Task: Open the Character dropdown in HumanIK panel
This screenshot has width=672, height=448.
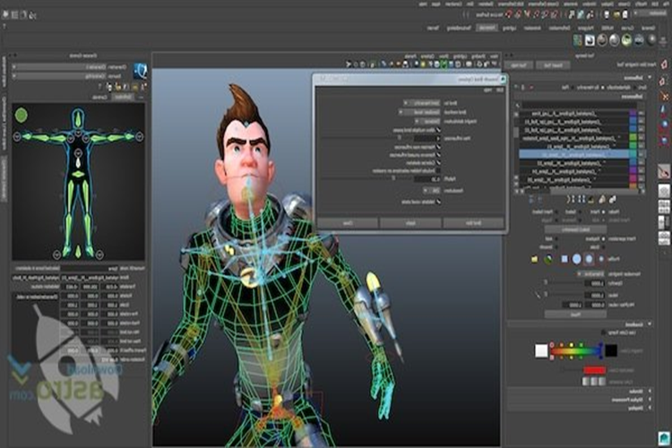Action: point(57,67)
